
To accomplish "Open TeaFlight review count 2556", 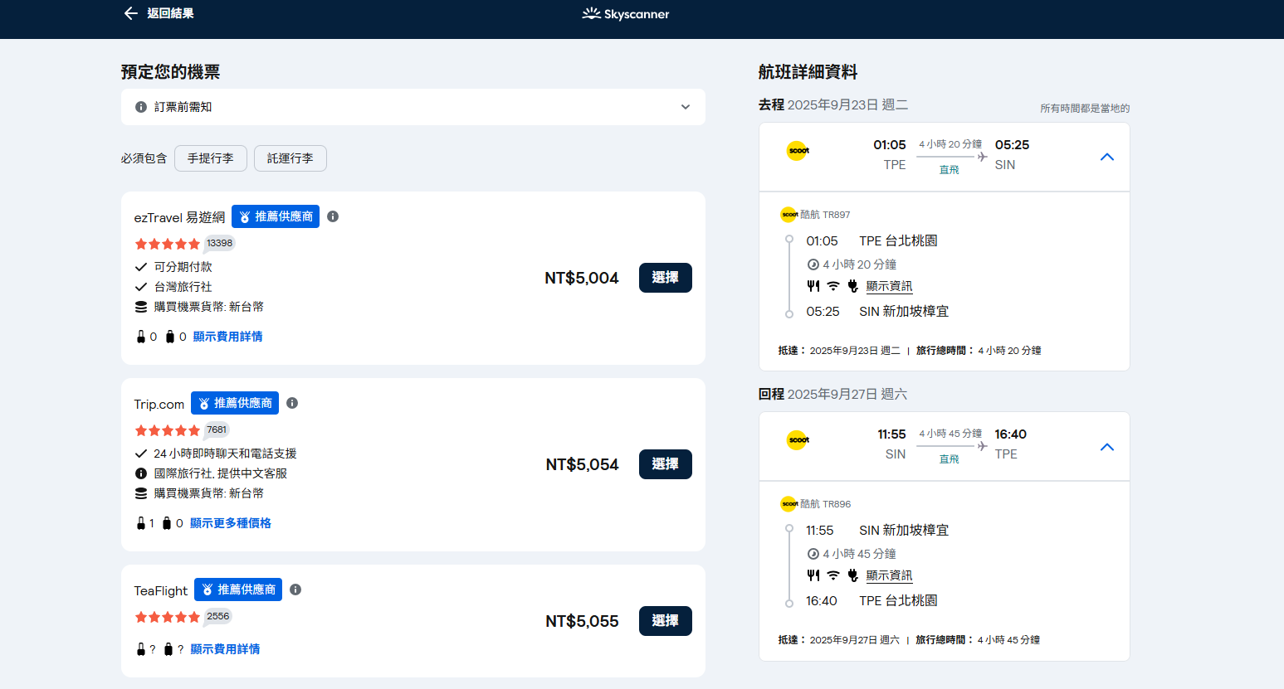I will (x=218, y=616).
